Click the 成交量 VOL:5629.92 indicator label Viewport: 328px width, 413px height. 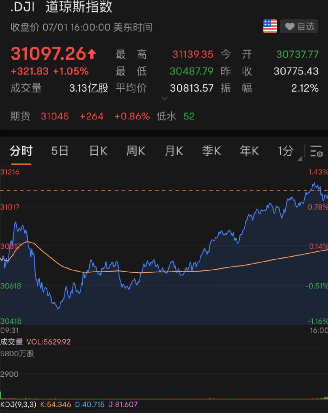[x=35, y=342]
